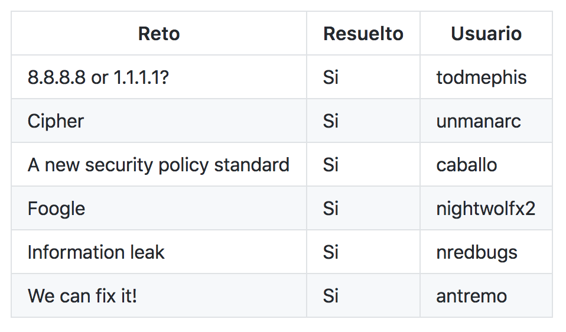Image resolution: width=566 pixels, height=332 pixels.
Task: Click username antremo
Action: 471,296
